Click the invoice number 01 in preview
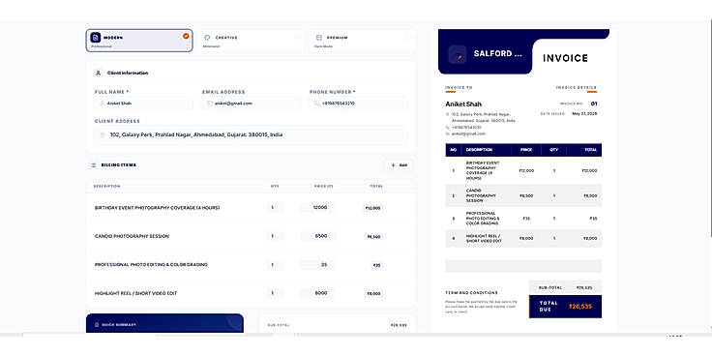Viewport: 712px width, 356px height. coord(594,104)
